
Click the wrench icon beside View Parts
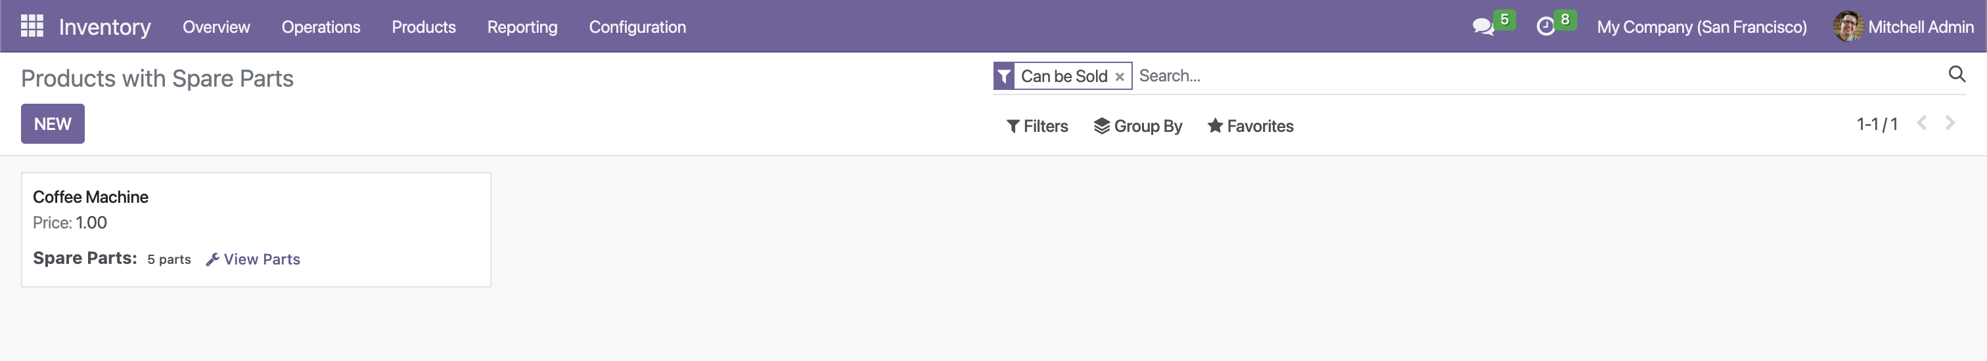[x=213, y=259]
